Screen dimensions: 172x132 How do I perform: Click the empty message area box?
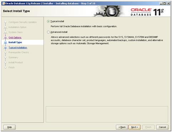[107, 114]
